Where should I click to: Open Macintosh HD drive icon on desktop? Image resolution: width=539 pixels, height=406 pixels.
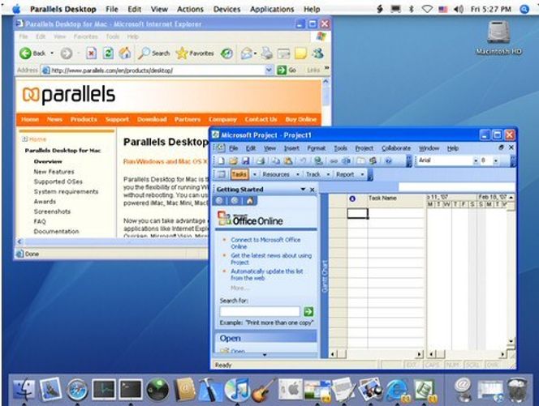click(498, 38)
